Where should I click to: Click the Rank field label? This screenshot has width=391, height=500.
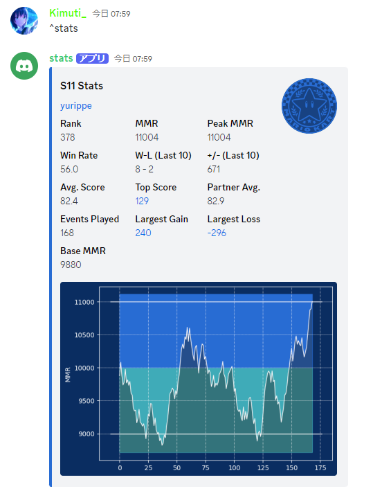(71, 123)
